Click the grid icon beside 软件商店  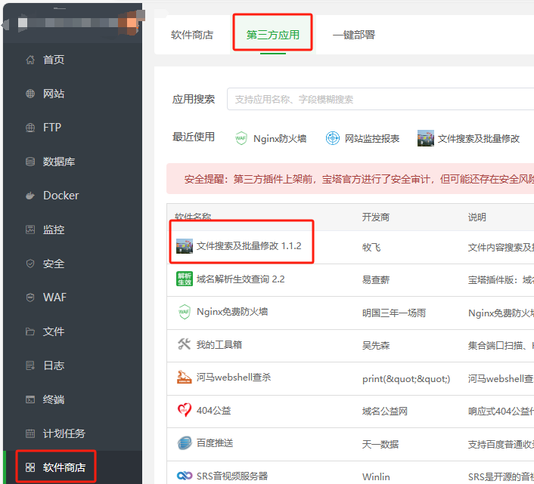30,467
